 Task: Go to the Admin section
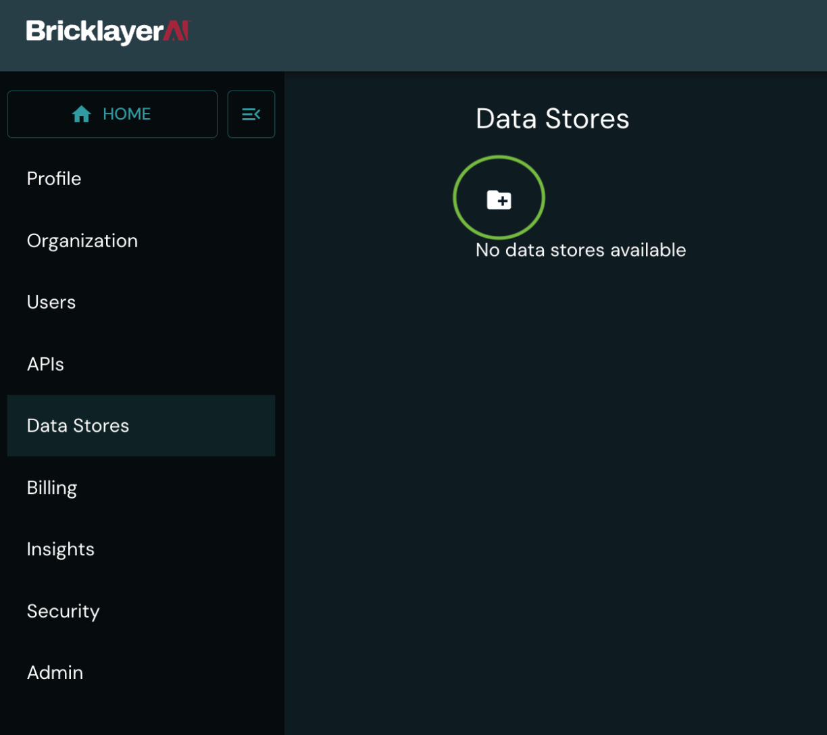(x=55, y=673)
